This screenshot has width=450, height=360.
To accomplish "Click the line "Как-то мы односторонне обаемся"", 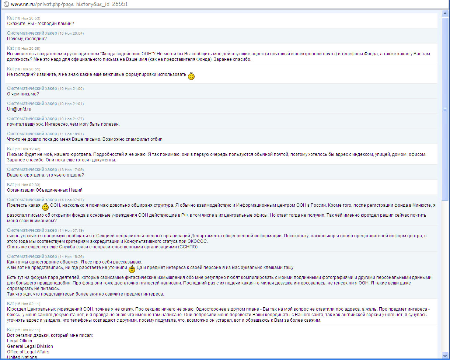I will (74, 262).
